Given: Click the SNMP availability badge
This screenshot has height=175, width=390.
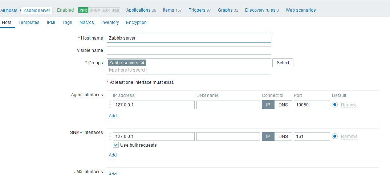Looking at the screenshot, I should click(95, 10).
